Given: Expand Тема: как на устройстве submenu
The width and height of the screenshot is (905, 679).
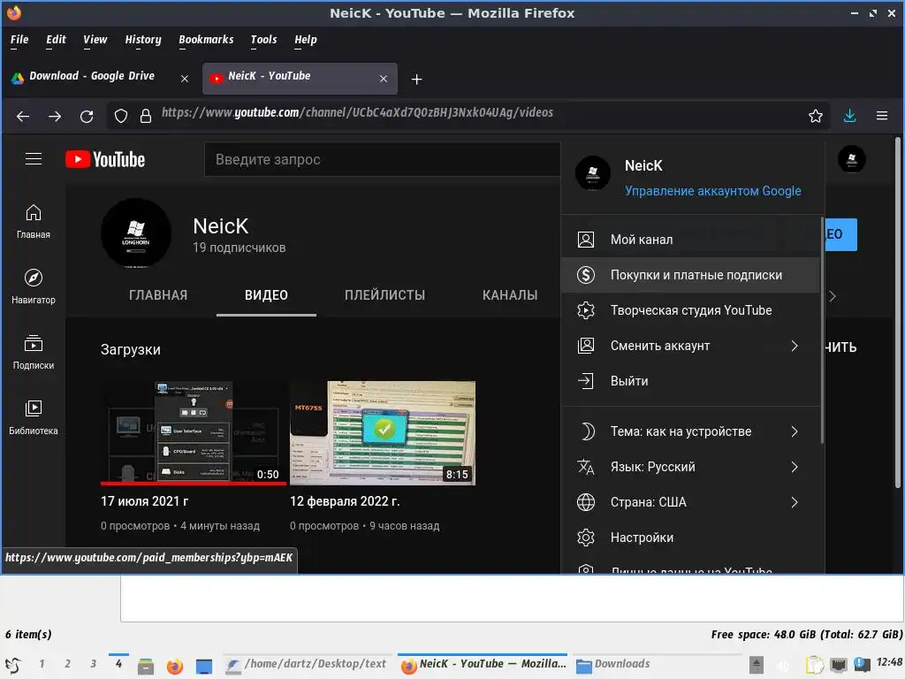Looking at the screenshot, I should (795, 431).
